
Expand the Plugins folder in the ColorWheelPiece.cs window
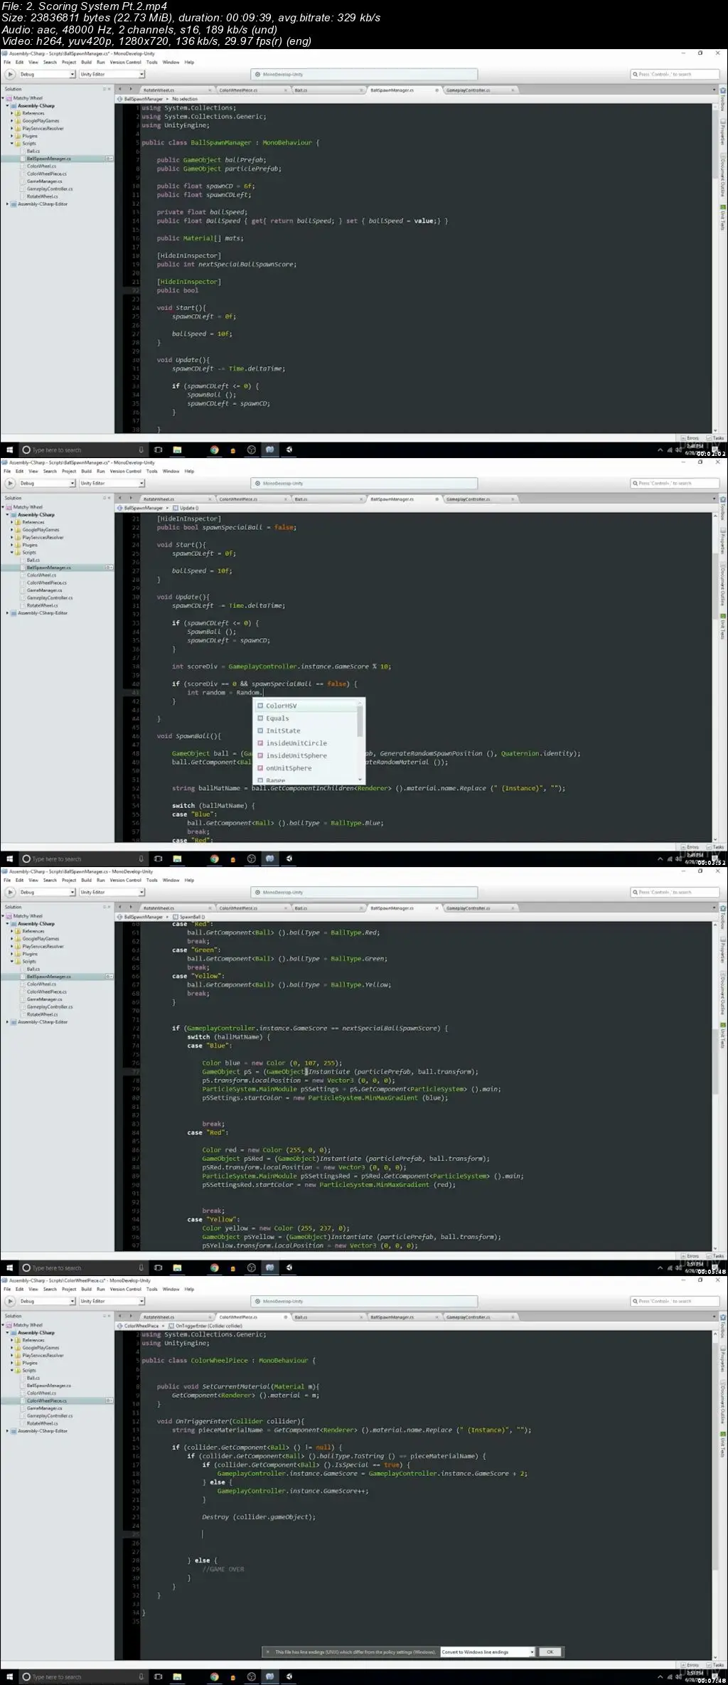pos(12,1363)
